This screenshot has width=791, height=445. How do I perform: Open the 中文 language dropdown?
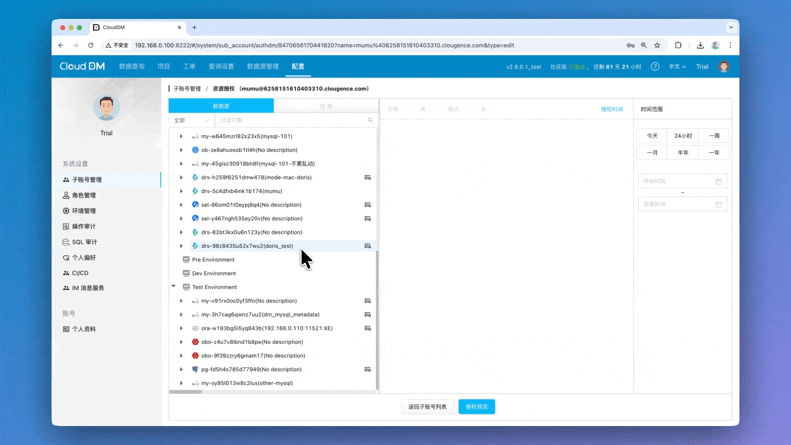click(x=677, y=67)
